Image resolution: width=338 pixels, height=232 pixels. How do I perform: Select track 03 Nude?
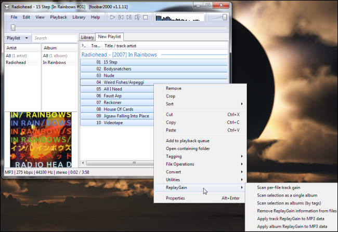pyautogui.click(x=154, y=76)
